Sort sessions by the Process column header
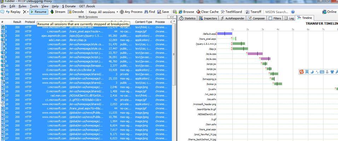 pyautogui.click(x=160, y=22)
